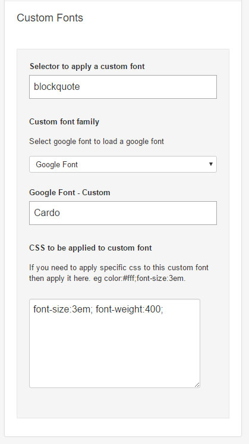Click the blockquote selector input field

tap(123, 87)
